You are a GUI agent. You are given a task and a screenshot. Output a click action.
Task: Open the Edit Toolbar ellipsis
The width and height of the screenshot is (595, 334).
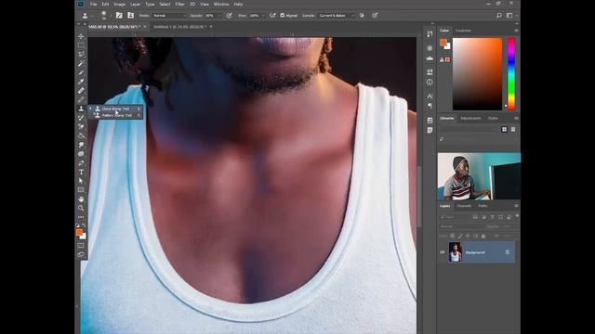[81, 217]
